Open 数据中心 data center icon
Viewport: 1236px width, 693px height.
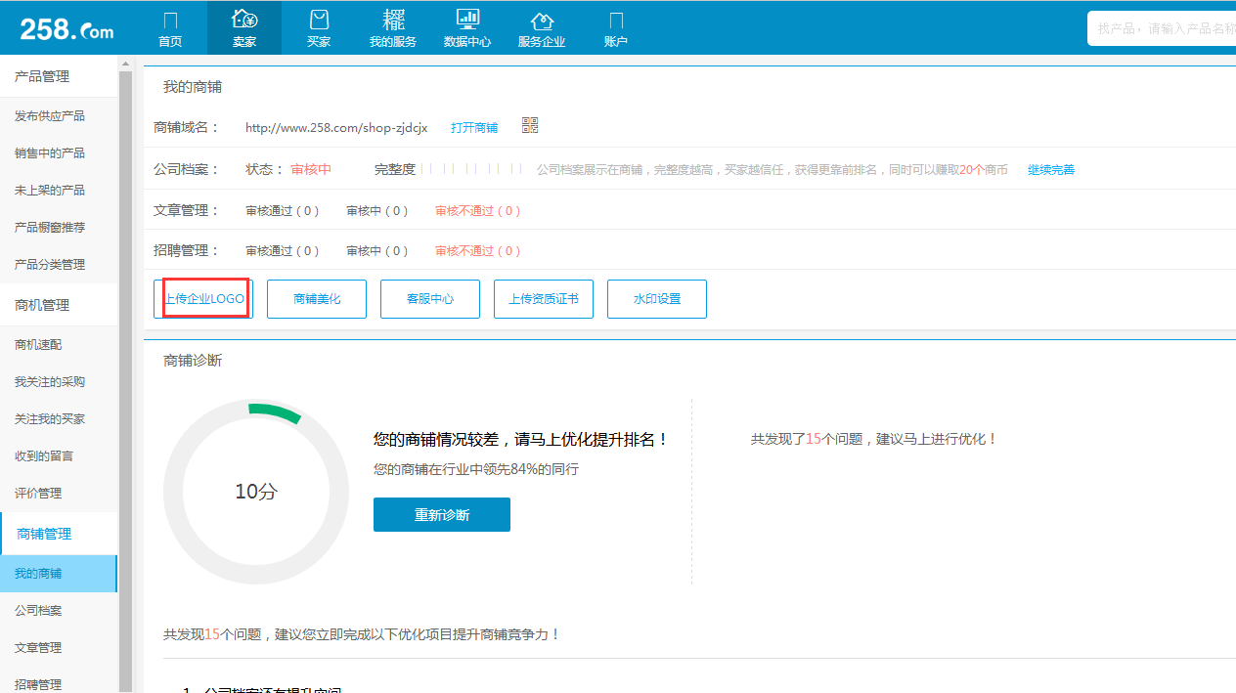pyautogui.click(x=467, y=28)
